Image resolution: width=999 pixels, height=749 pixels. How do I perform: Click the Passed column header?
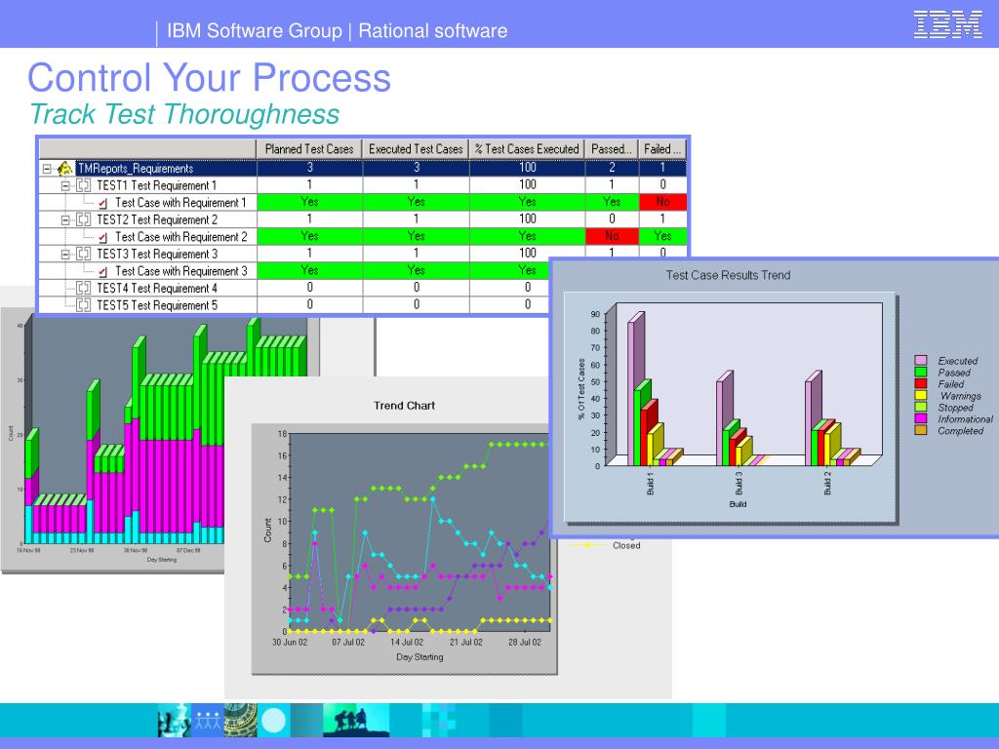tap(612, 149)
